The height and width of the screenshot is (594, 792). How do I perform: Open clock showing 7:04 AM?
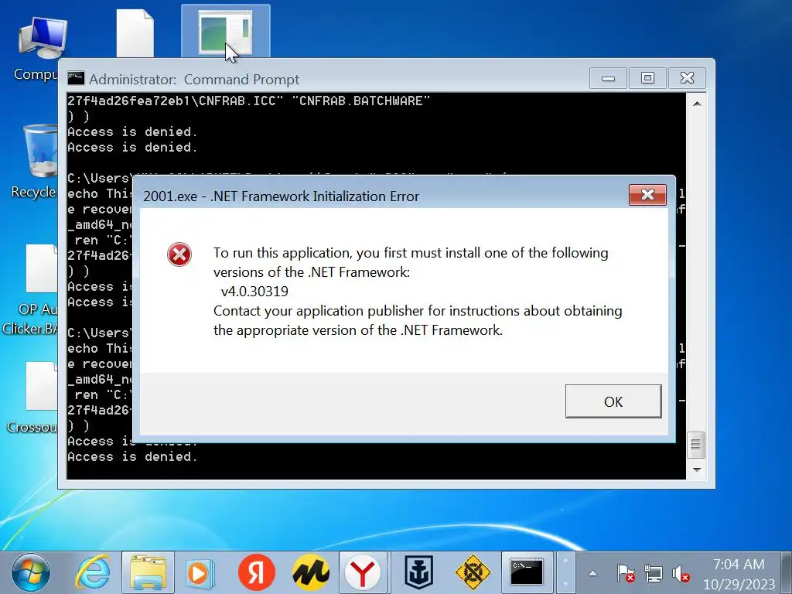tap(739, 564)
